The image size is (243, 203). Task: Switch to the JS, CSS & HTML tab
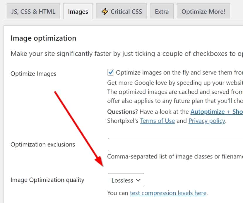coord(33,11)
